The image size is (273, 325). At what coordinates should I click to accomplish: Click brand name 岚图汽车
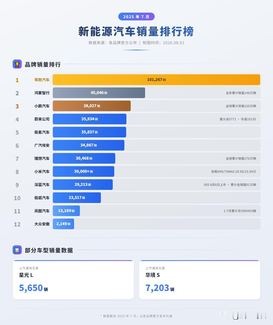(42, 211)
